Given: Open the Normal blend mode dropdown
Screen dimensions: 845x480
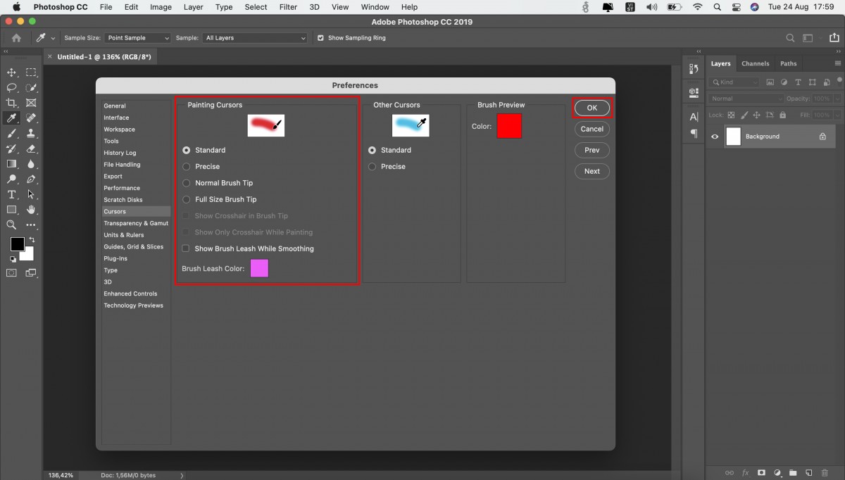Looking at the screenshot, I should [745, 99].
